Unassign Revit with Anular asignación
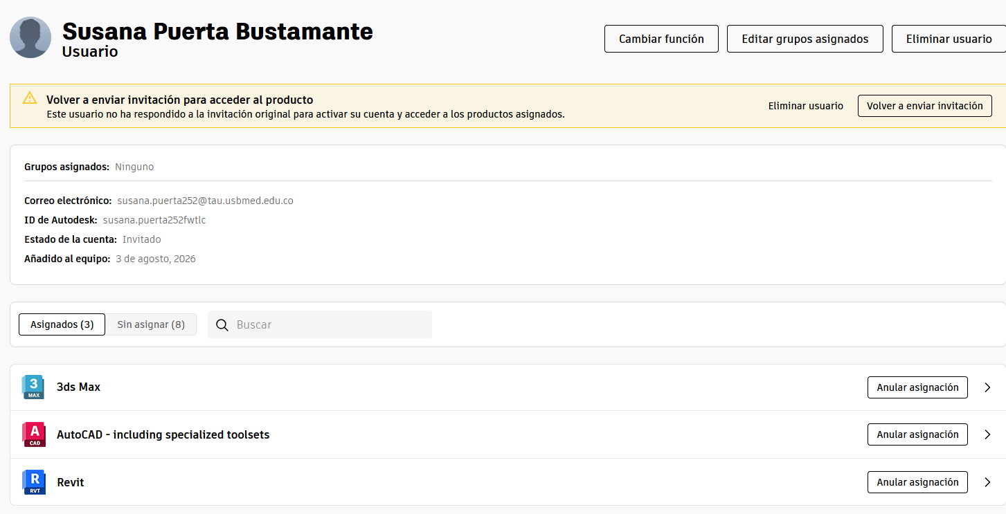1006x514 pixels. pos(917,482)
